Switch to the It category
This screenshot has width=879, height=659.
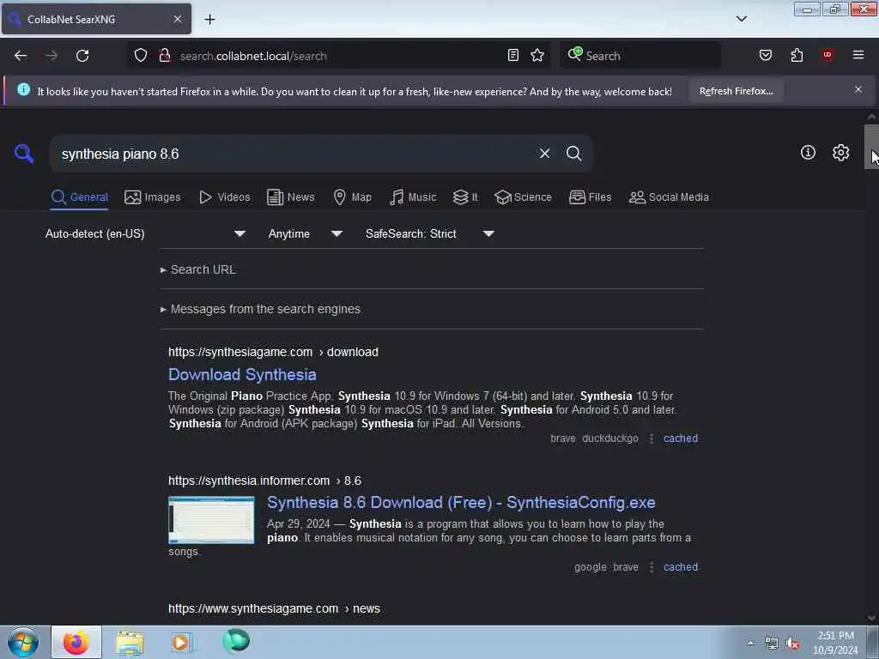point(465,197)
